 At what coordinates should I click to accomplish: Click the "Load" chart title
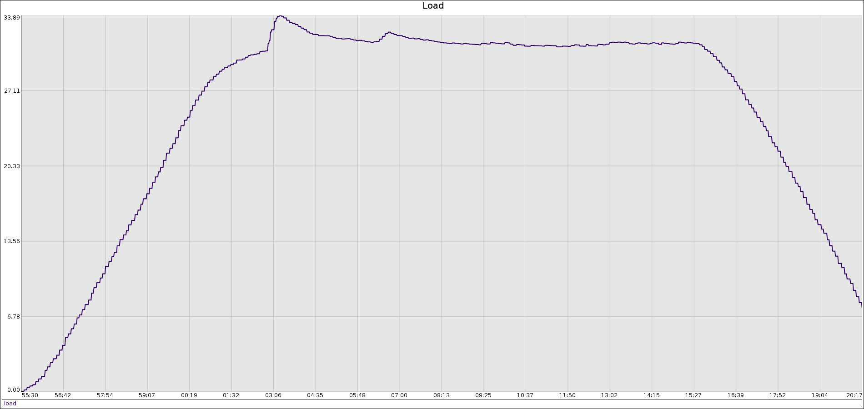click(x=433, y=6)
